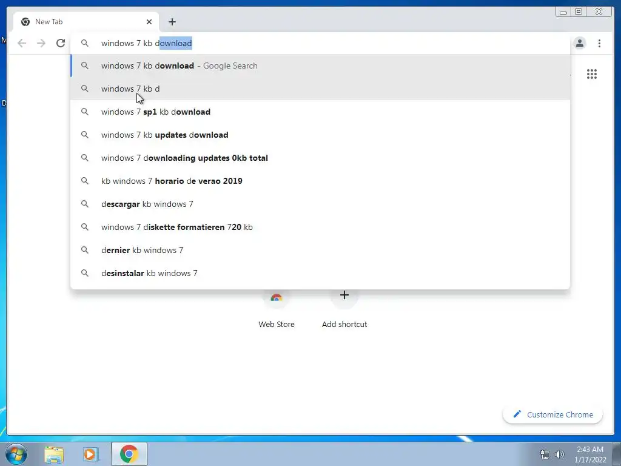Click the Add shortcut button
This screenshot has height=466, width=621.
[344, 309]
